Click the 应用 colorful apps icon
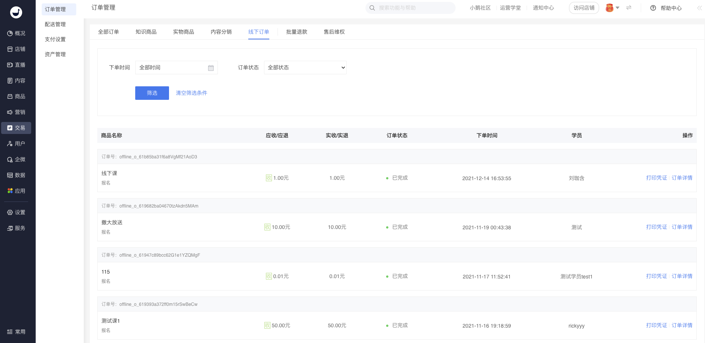The image size is (705, 343). [x=10, y=191]
